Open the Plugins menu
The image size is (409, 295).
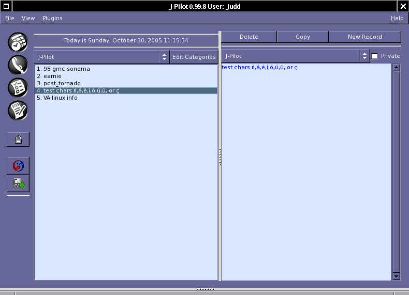tap(52, 18)
